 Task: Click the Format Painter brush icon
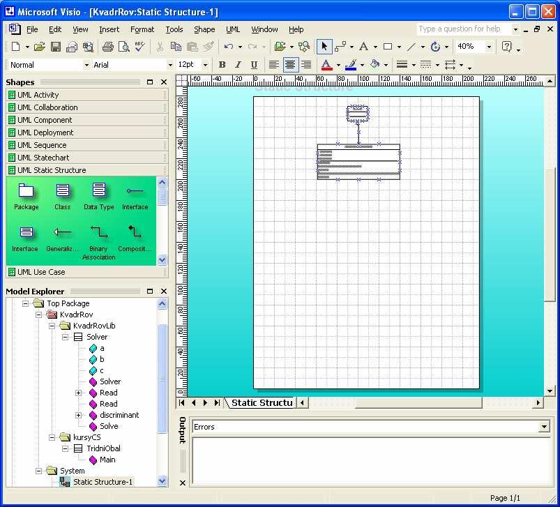(x=209, y=47)
